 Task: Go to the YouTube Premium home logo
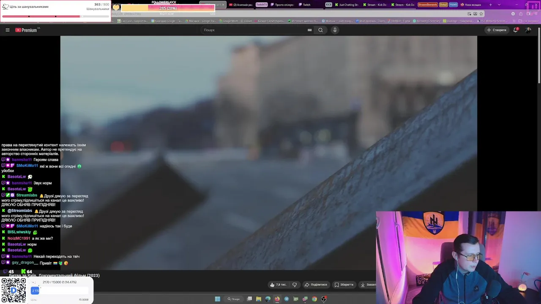(27, 30)
